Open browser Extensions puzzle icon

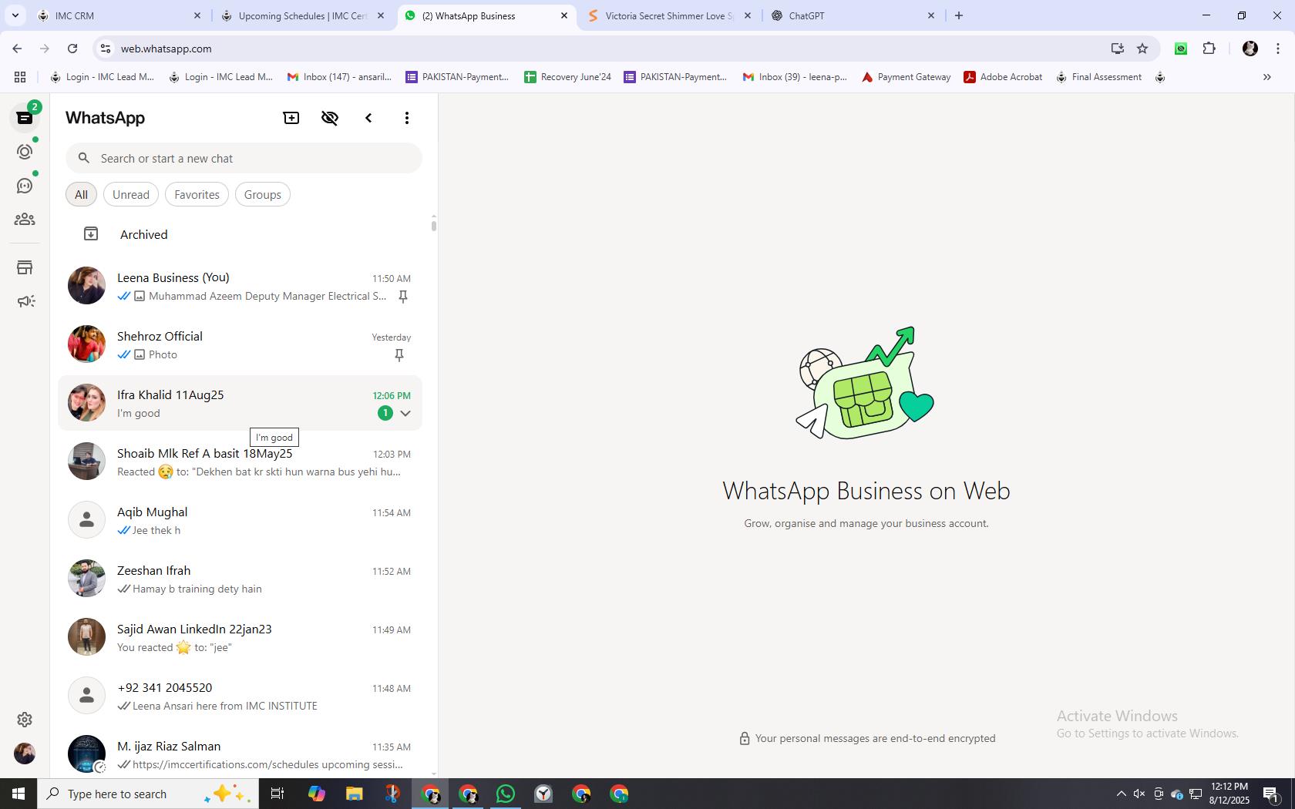[1209, 49]
